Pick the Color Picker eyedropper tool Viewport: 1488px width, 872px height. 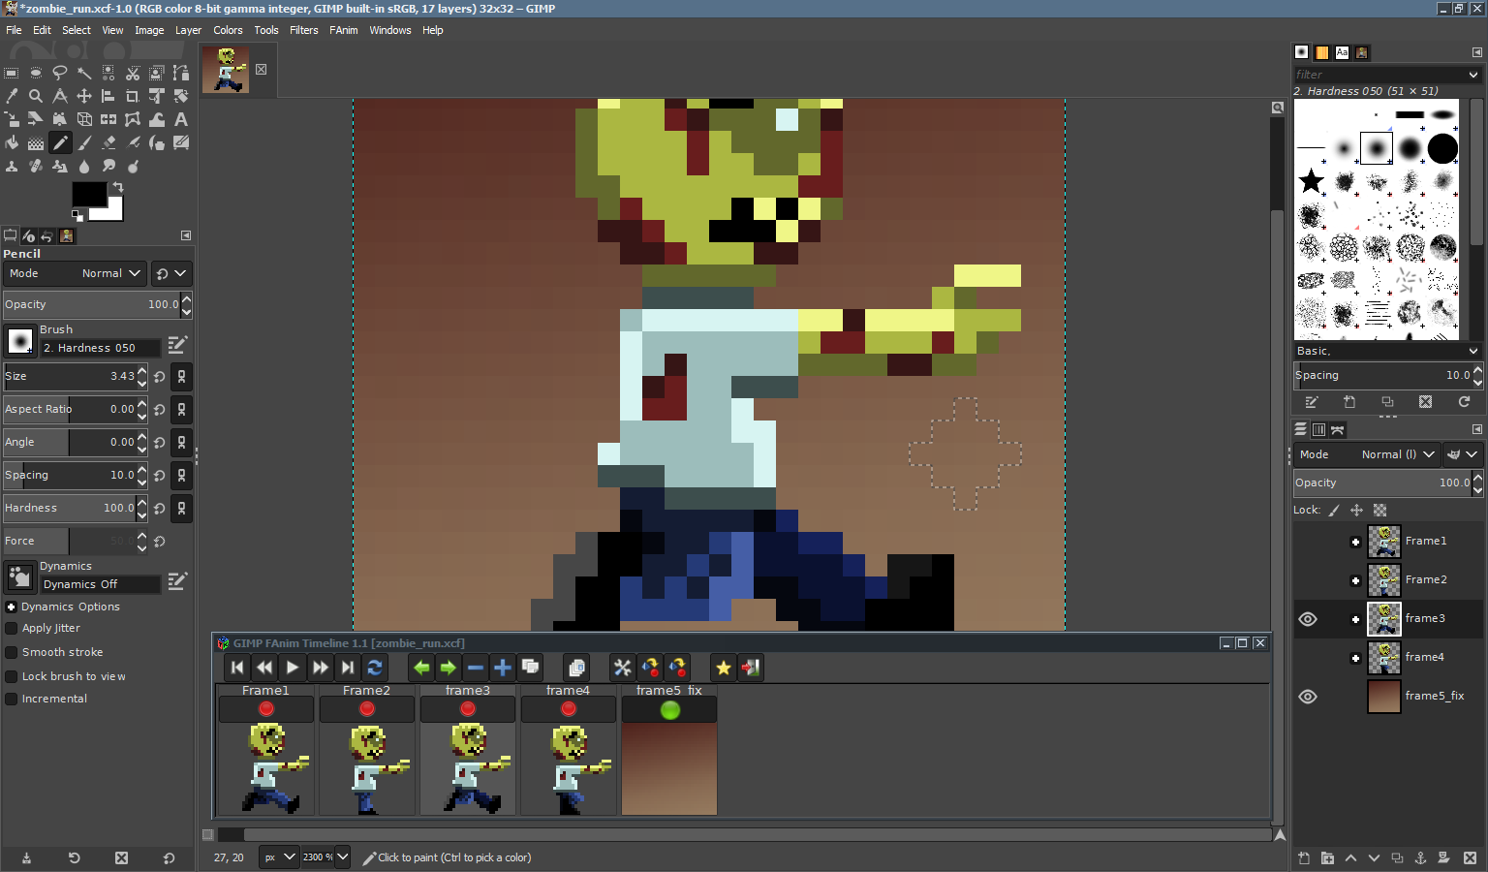[11, 96]
